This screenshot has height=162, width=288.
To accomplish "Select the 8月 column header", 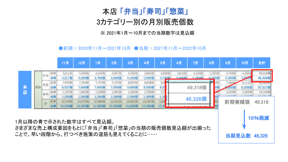I will (211, 63).
